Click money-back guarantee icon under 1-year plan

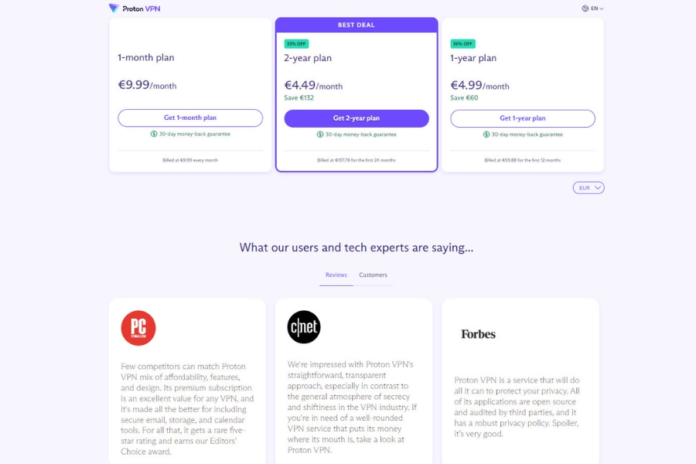486,134
